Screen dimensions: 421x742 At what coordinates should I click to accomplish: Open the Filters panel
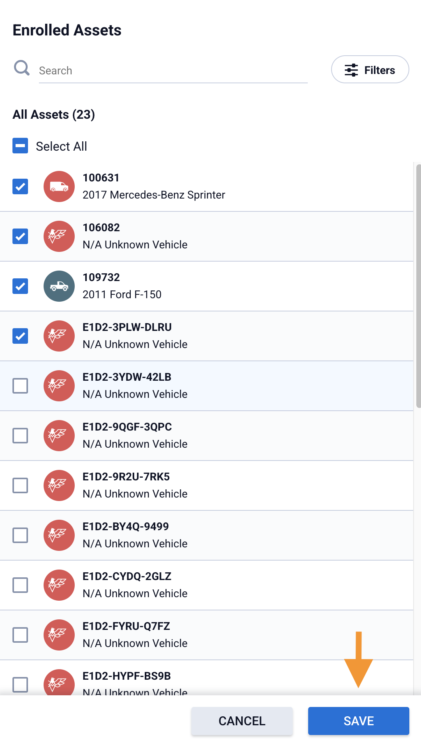(370, 69)
